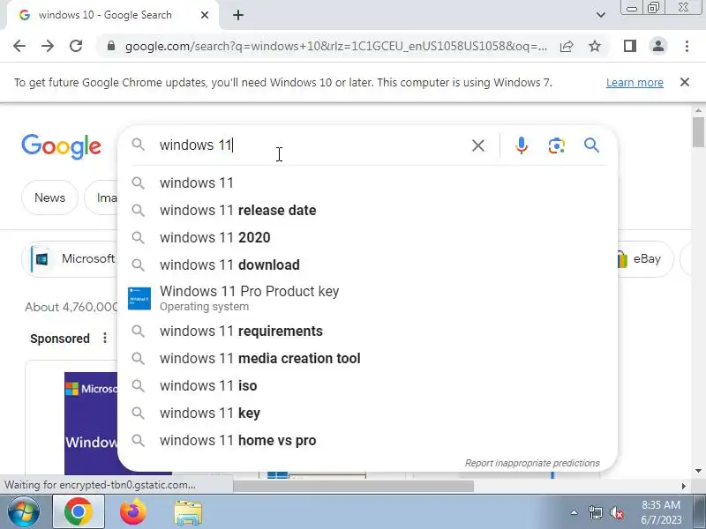
Task: Select suggestion 'windows 11 requirements'
Action: point(367,332)
